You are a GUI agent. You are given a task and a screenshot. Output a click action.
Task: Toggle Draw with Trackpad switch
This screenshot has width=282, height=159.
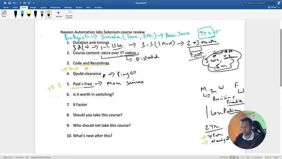coord(69,12)
